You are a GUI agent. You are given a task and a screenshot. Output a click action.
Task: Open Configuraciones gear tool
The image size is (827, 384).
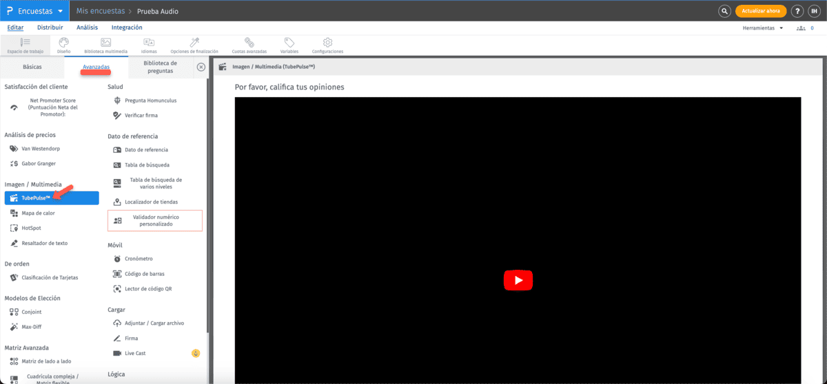327,45
